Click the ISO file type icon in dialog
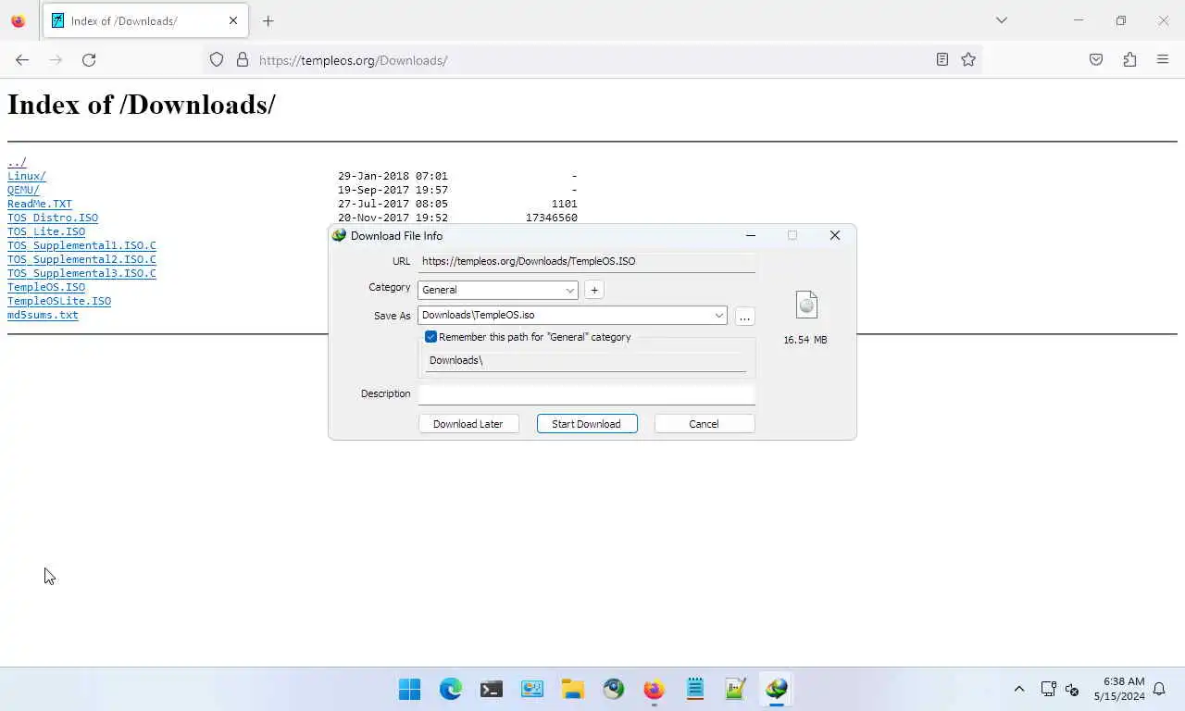This screenshot has height=711, width=1185. [x=806, y=306]
